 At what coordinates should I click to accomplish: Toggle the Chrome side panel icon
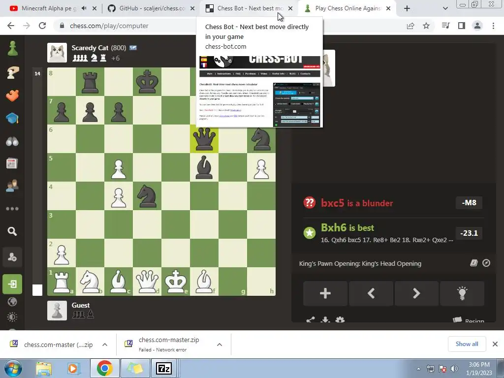click(462, 26)
